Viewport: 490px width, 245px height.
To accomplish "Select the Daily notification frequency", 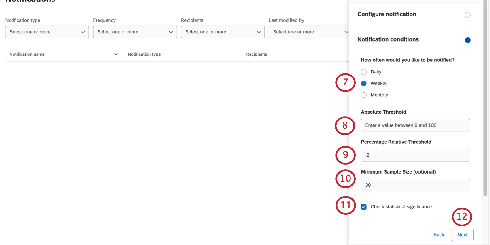I will pyautogui.click(x=363, y=72).
